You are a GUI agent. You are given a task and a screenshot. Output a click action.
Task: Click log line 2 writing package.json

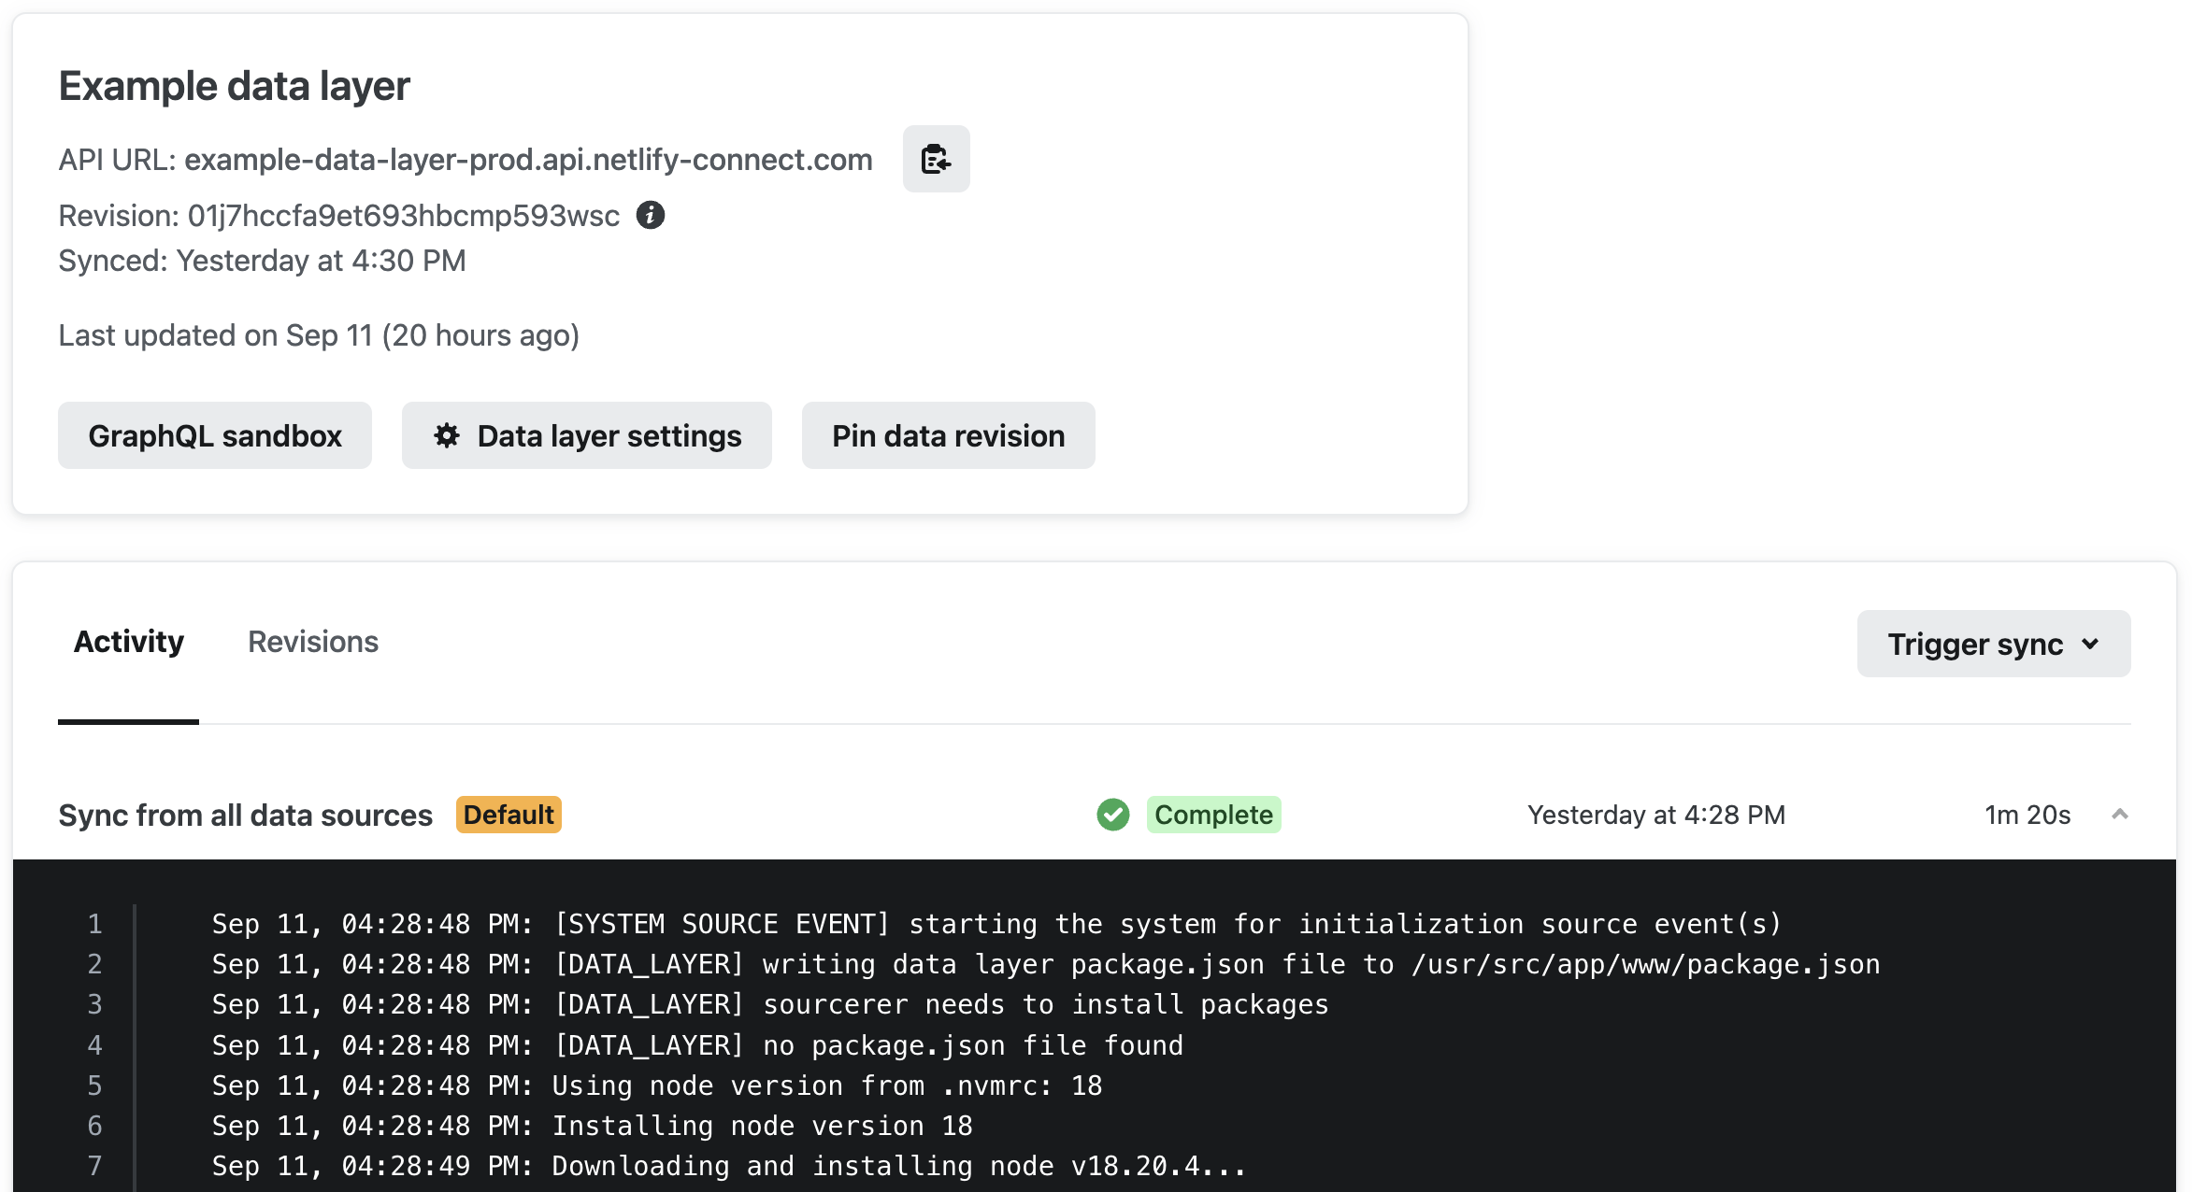[x=1046, y=964]
